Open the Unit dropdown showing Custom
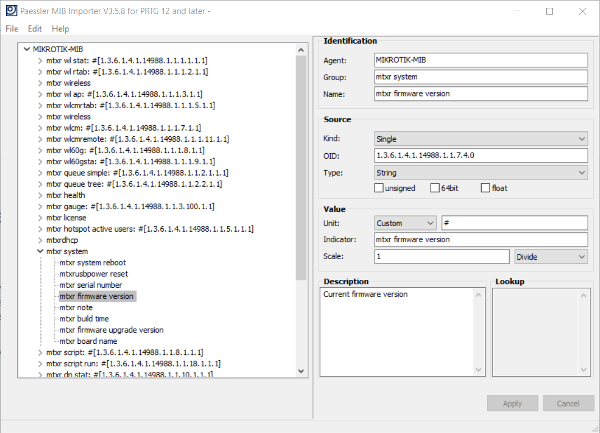The width and height of the screenshot is (600, 433). pos(405,223)
